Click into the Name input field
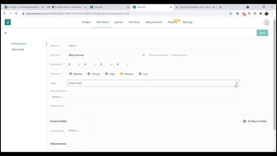 coord(153,45)
